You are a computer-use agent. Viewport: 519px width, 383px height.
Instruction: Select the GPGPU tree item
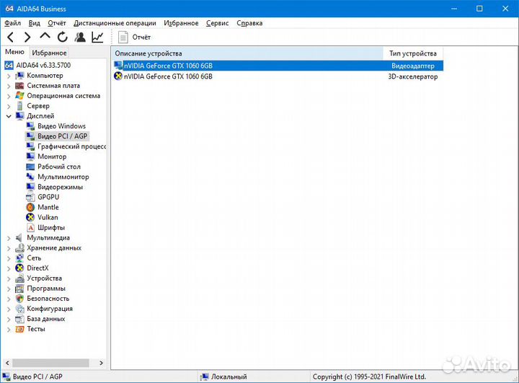49,197
